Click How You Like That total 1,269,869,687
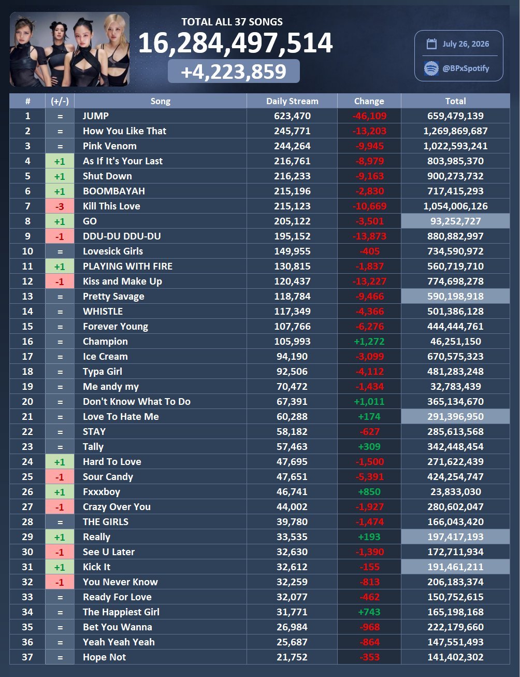520x677 pixels. tap(456, 131)
